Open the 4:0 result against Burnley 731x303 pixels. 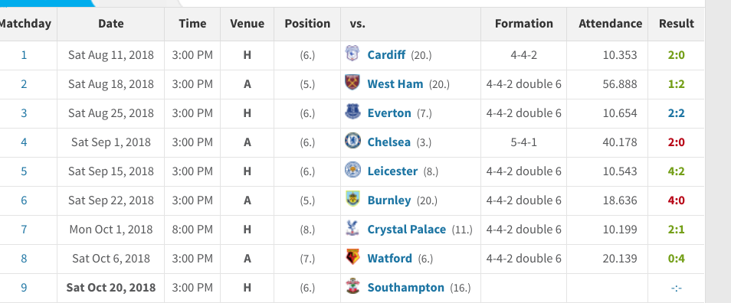tap(676, 200)
